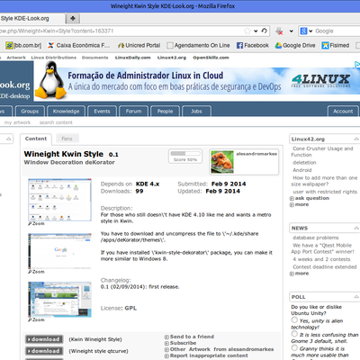Screen dimensions: 360x360
Task: Open the People navigation tab
Action: point(165,112)
